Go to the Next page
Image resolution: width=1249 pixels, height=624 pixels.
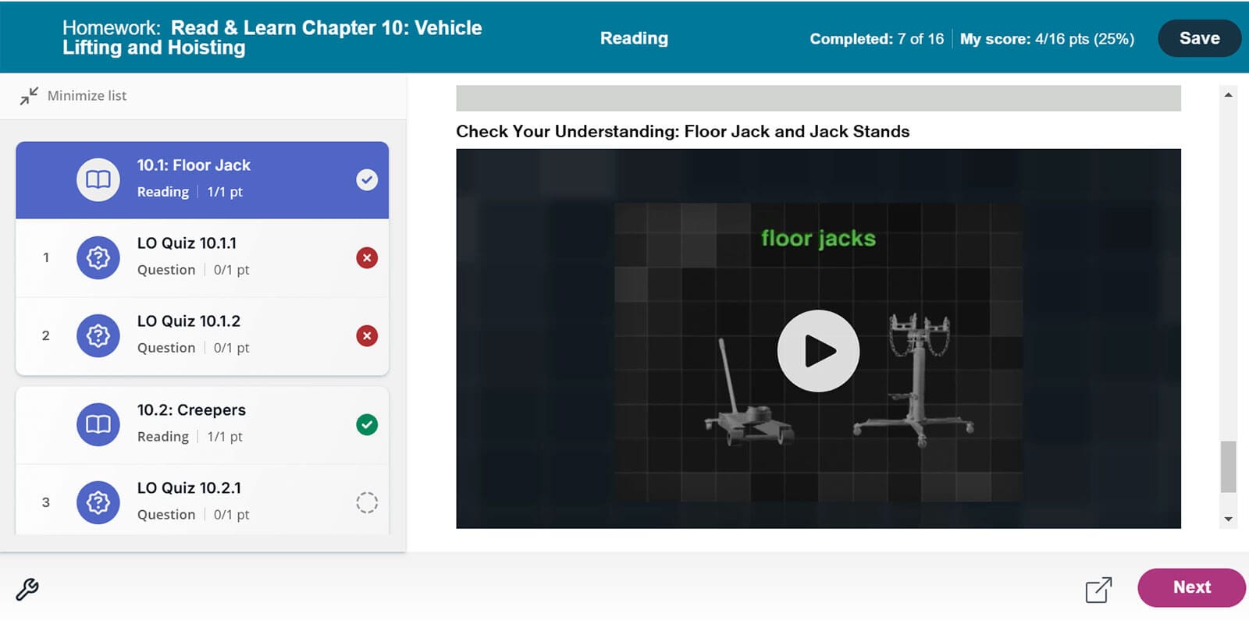(1190, 587)
